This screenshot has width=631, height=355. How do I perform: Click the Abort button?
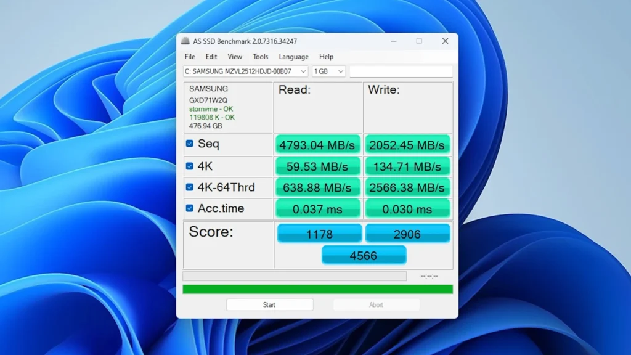point(377,304)
